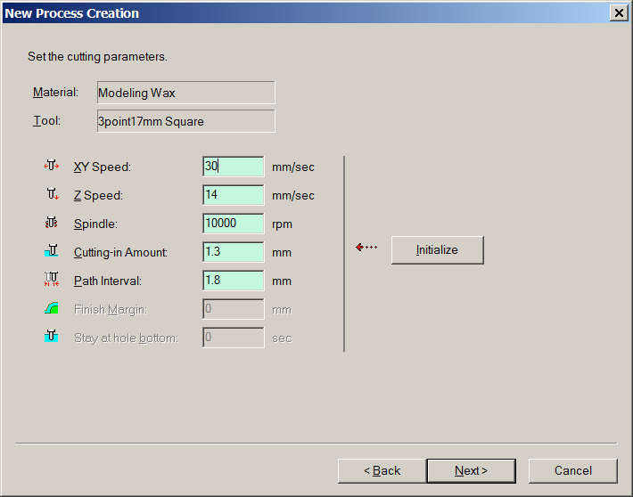
Task: Click the Spindle rotation icon
Action: pyautogui.click(x=52, y=223)
